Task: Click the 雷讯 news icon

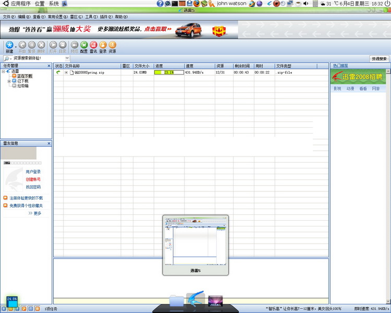Action: point(93,45)
